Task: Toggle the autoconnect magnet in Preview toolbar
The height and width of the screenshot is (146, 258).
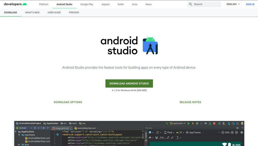Action: pyautogui.click(x=157, y=138)
